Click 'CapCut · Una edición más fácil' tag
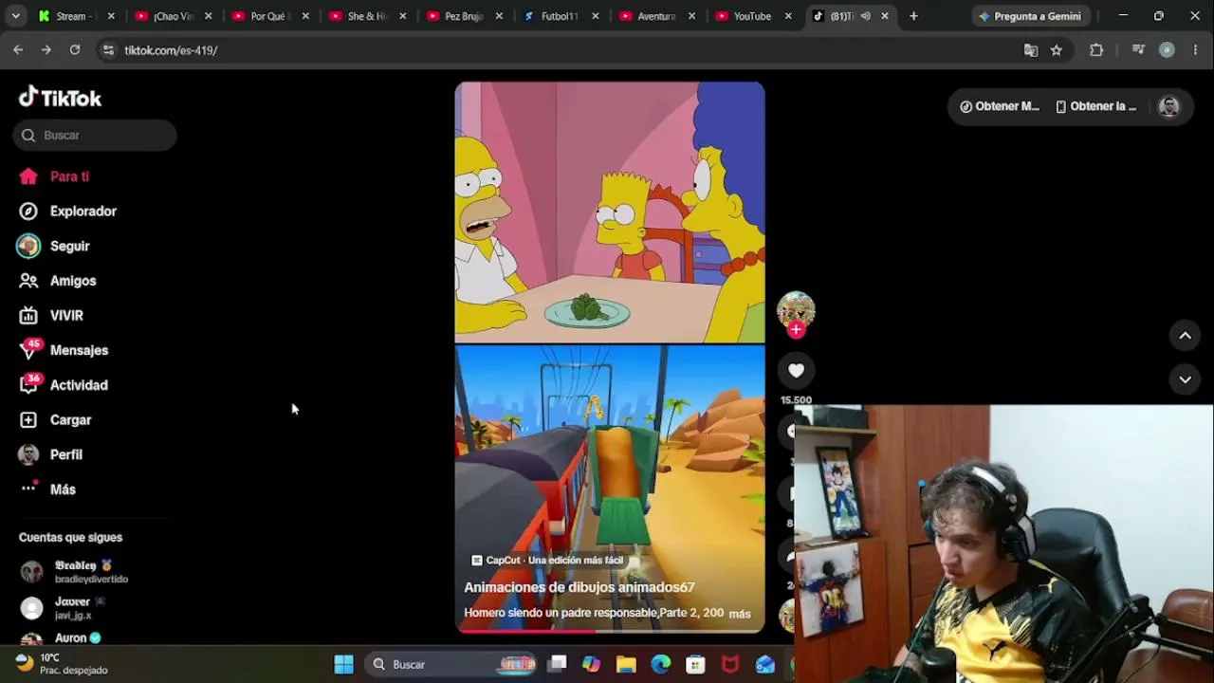The width and height of the screenshot is (1214, 683). (547, 561)
